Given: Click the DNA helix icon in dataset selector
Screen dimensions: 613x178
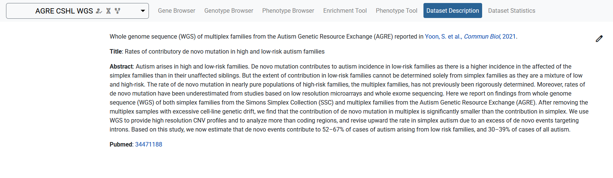Looking at the screenshot, I should [108, 11].
